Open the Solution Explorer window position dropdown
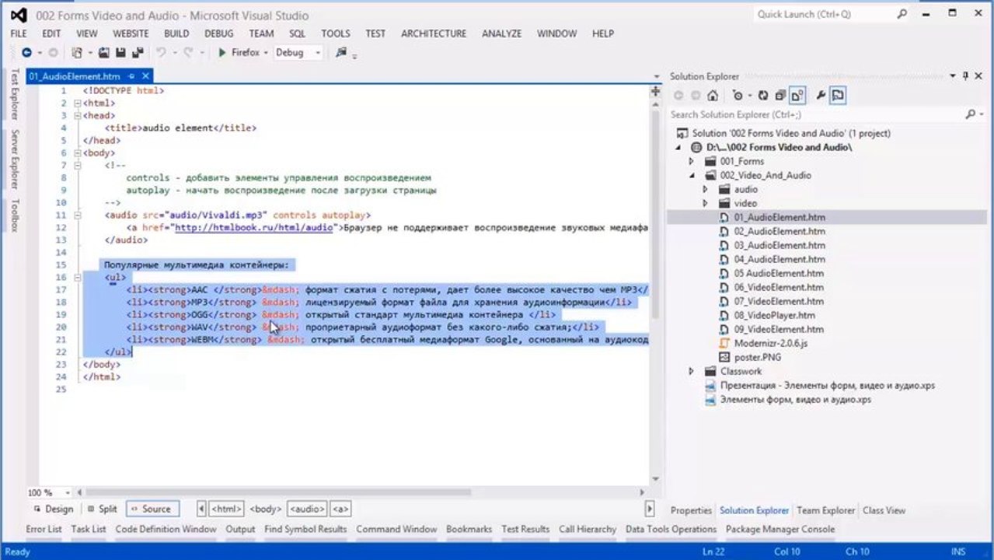Viewport: 994px width, 560px height. (953, 76)
